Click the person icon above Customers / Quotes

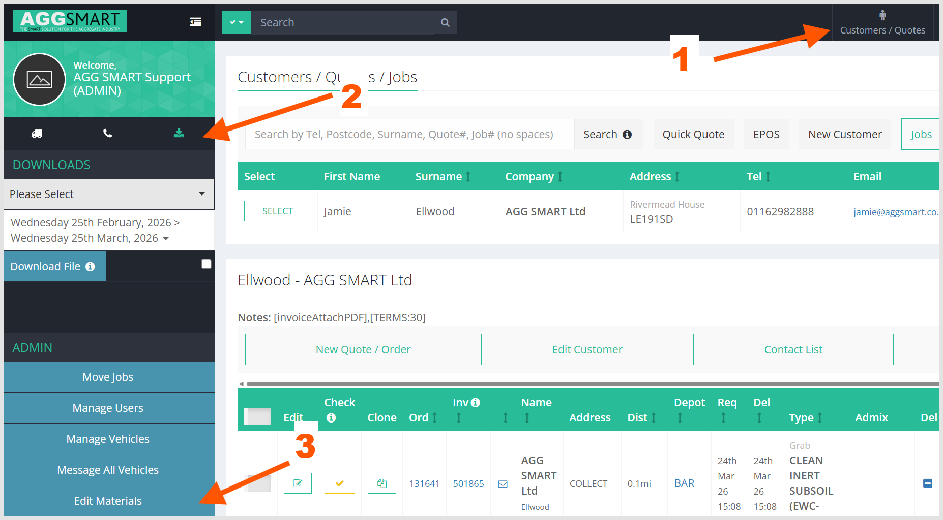[x=882, y=15]
